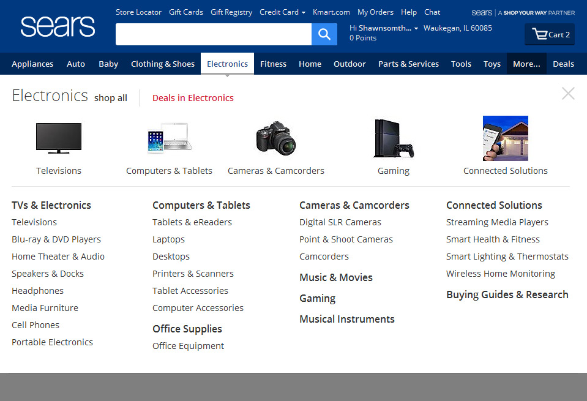587x401 pixels.
Task: Click the Waukegan, IL 60085 location
Action: tap(457, 28)
